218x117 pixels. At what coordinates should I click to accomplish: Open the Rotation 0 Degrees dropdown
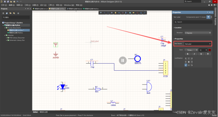tap(198, 33)
